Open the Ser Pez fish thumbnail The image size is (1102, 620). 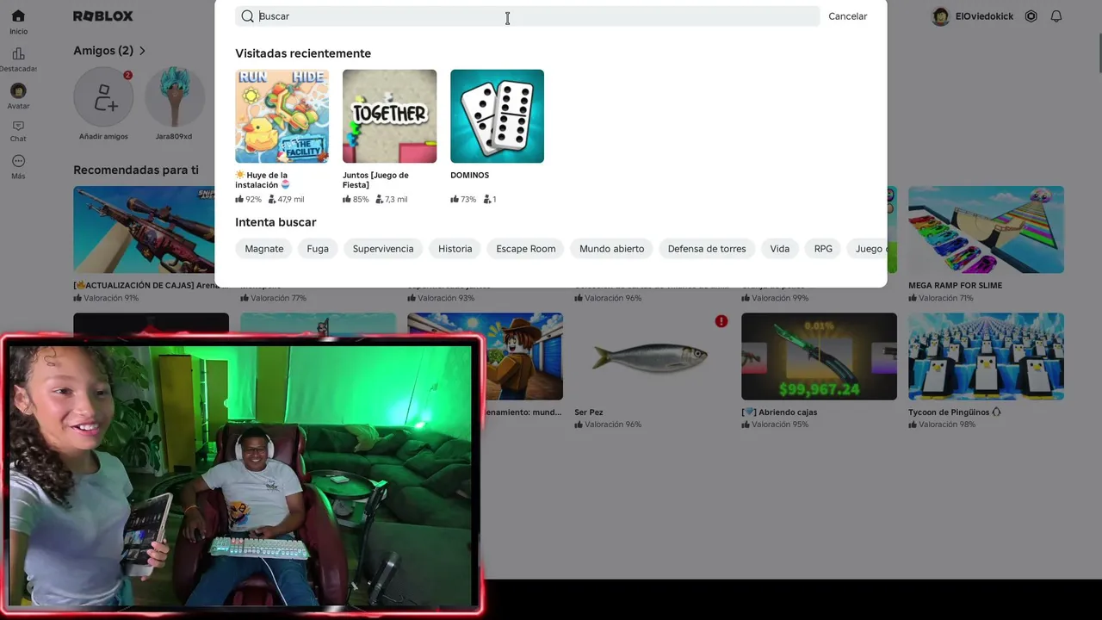652,356
